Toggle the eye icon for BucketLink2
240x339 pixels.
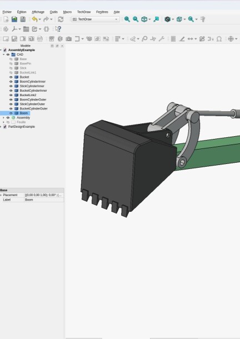click(x=11, y=95)
